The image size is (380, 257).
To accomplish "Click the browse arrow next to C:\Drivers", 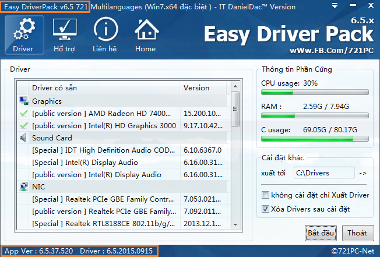I will coord(363,173).
